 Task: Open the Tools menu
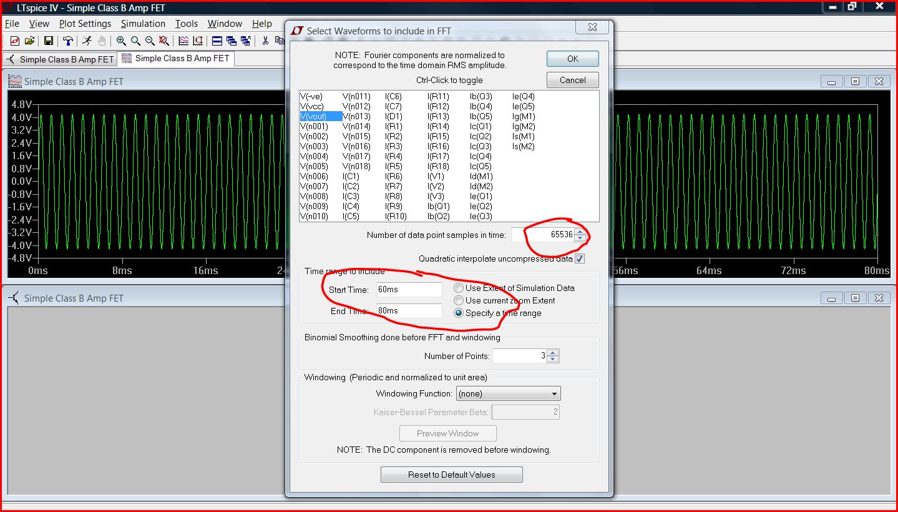click(186, 24)
